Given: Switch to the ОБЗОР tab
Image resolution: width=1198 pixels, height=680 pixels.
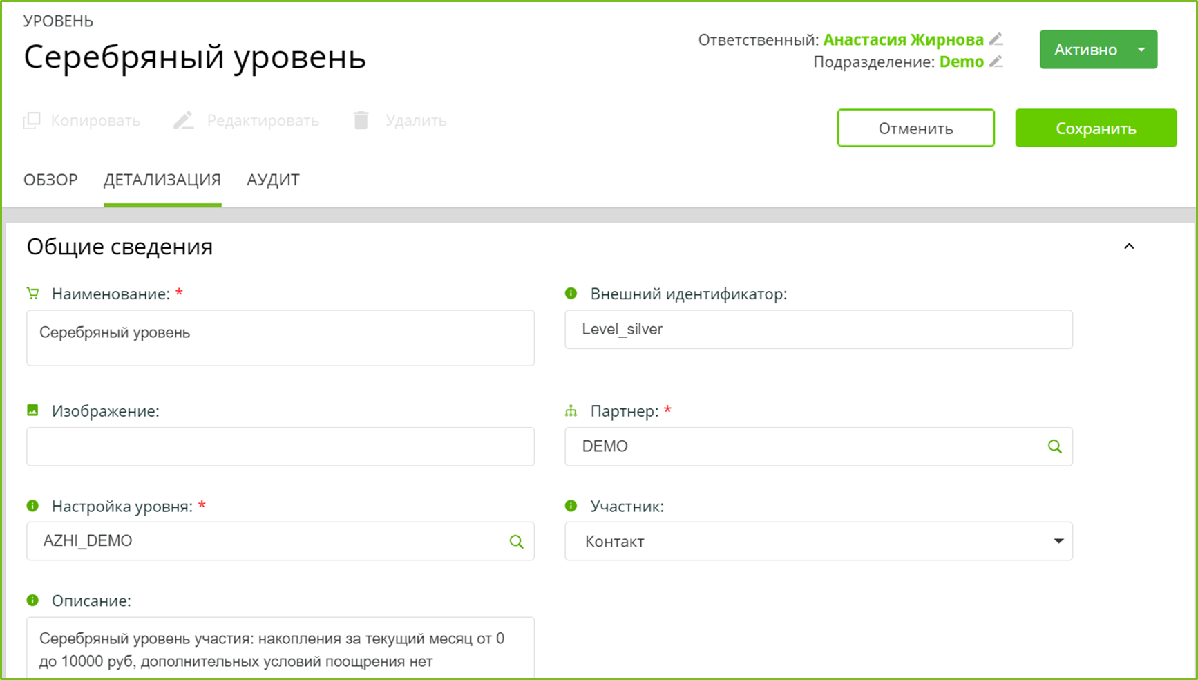Looking at the screenshot, I should 50,180.
